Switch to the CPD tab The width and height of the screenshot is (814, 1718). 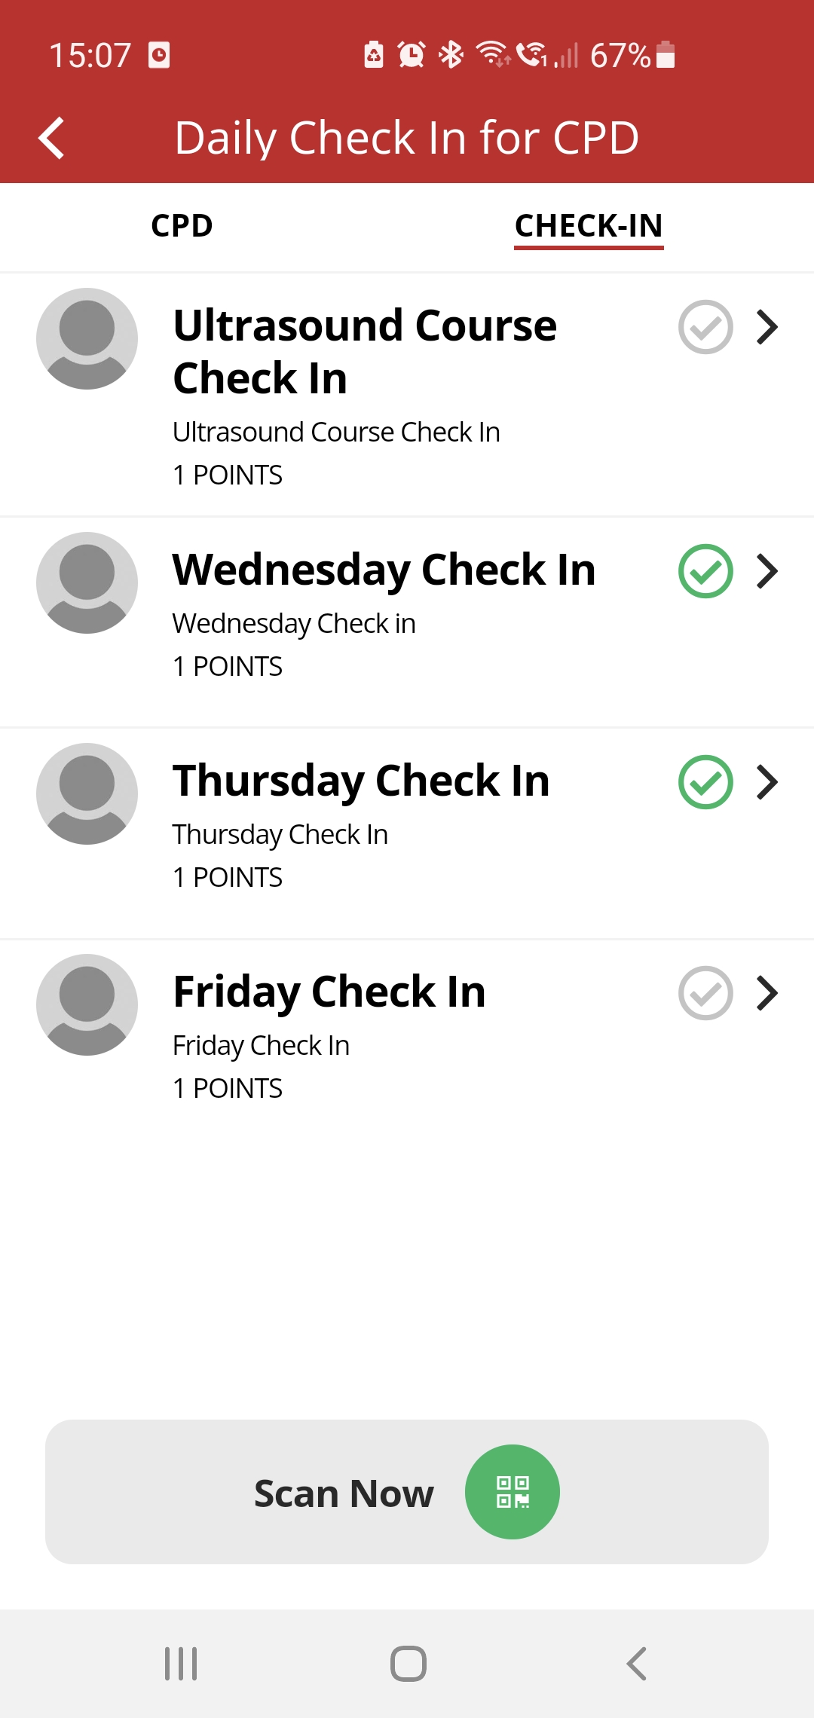pos(182,226)
